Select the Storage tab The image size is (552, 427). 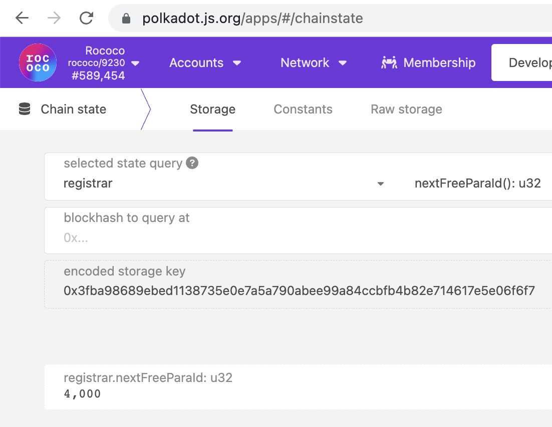click(x=212, y=109)
